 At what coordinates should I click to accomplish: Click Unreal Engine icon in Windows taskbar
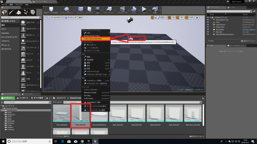95,141
